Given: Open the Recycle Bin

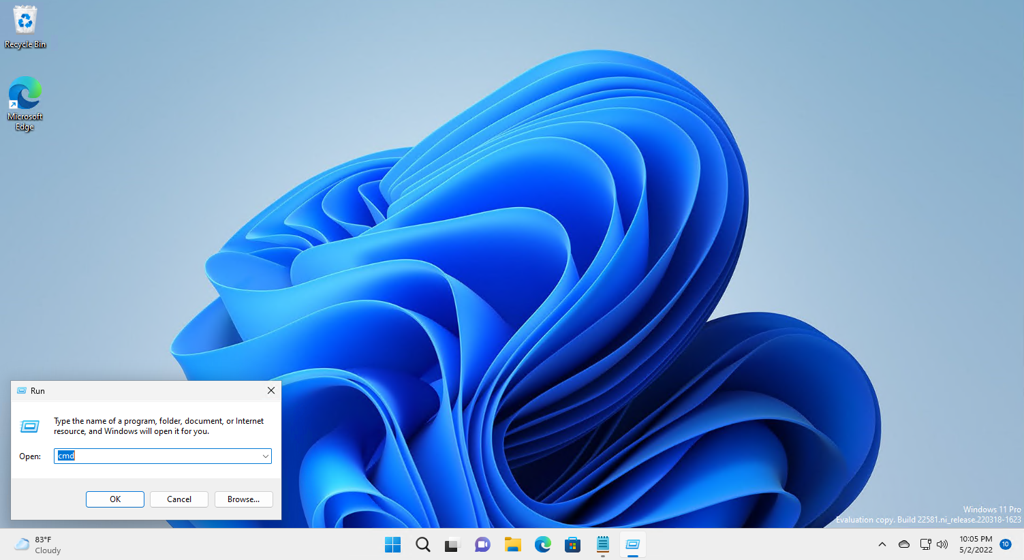Looking at the screenshot, I should click(25, 20).
